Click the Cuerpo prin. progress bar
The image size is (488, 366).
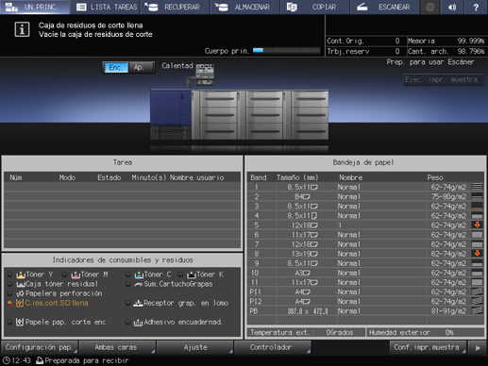[286, 51]
